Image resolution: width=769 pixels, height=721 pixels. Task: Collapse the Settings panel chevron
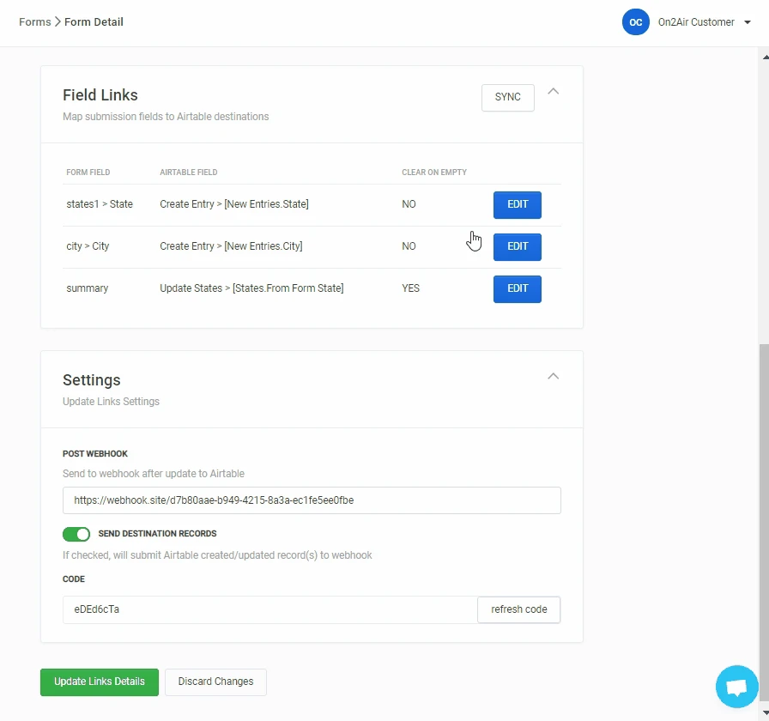click(x=554, y=376)
